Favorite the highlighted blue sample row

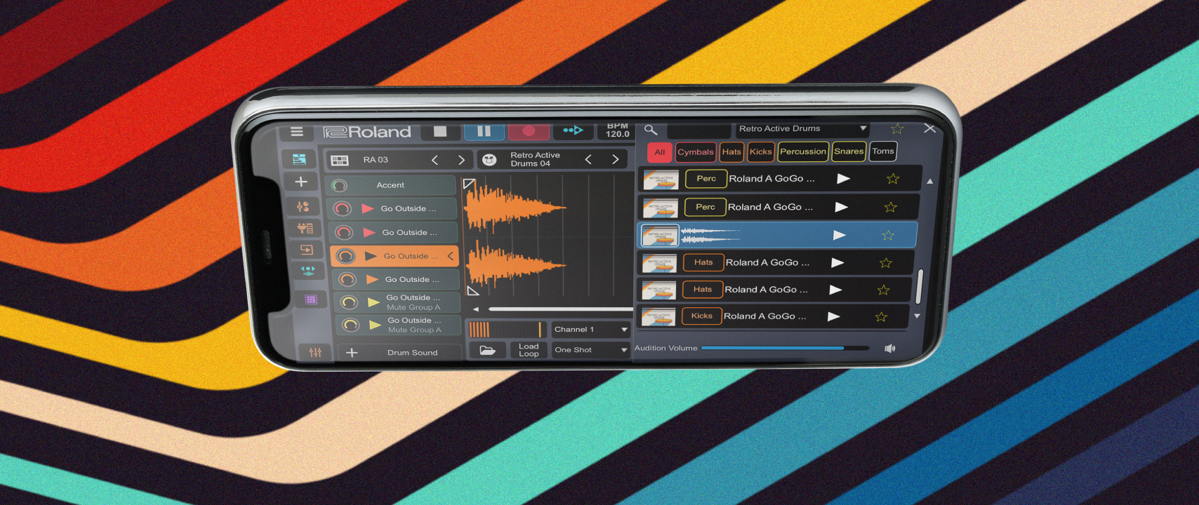[888, 236]
